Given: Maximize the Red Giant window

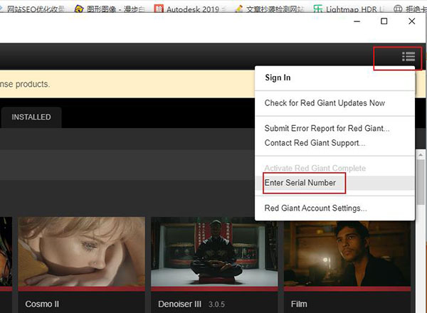Looking at the screenshot, I should click(x=384, y=21).
